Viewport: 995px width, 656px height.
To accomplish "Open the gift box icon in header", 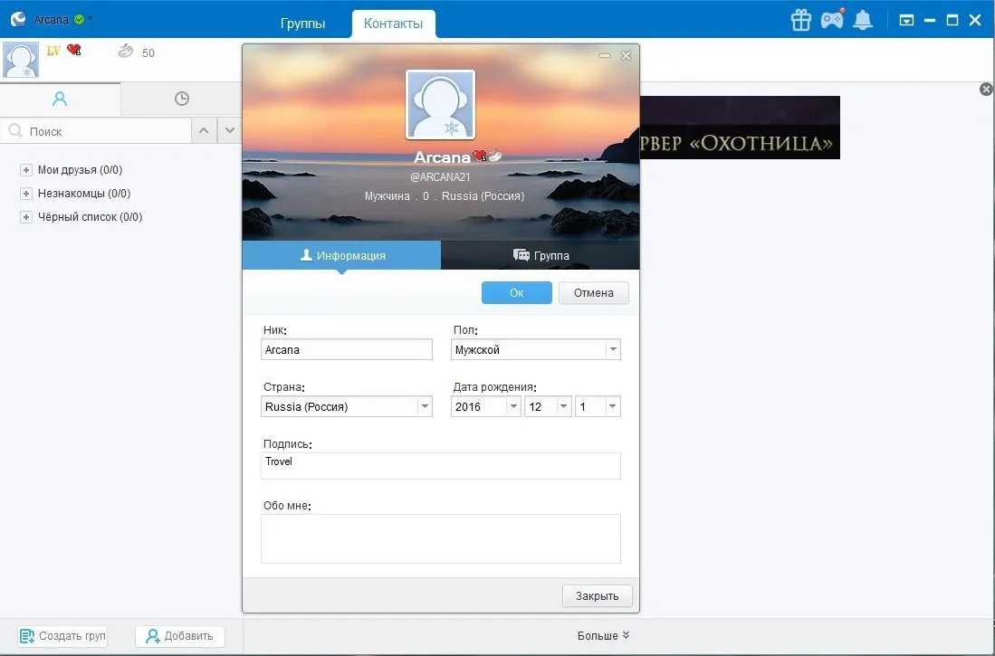I will [801, 20].
